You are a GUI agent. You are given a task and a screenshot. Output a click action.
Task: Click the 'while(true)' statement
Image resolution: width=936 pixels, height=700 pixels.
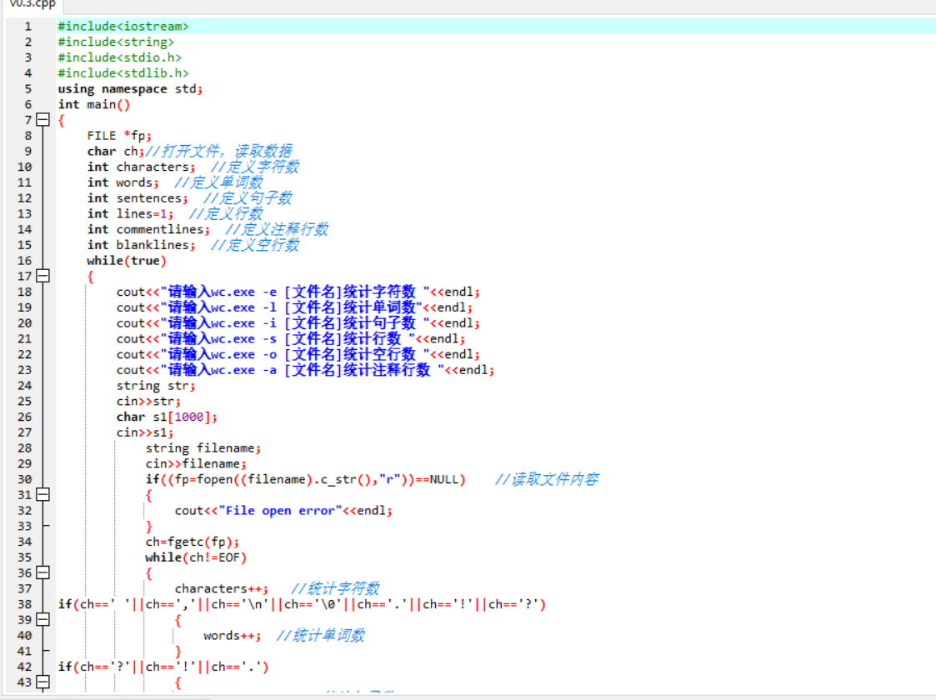[x=127, y=261]
